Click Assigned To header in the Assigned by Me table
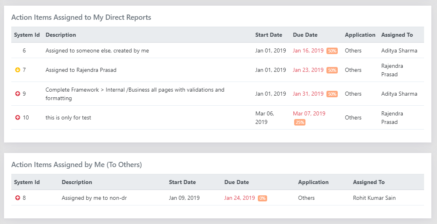Screen dimensions: 437x224 click(368, 182)
